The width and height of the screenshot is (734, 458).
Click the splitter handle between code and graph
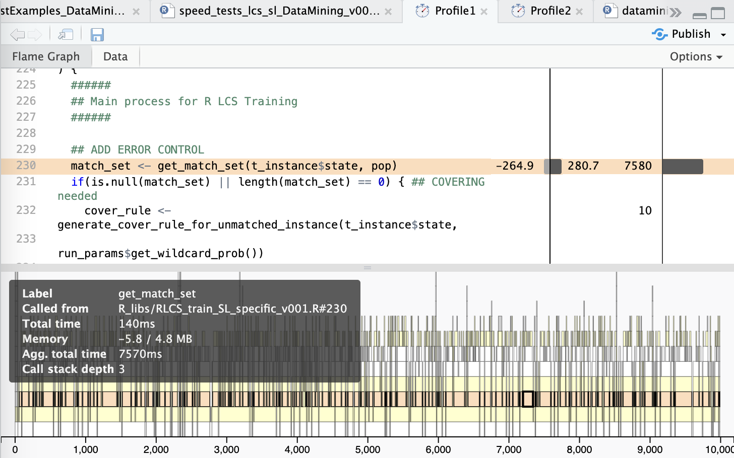[x=368, y=268]
